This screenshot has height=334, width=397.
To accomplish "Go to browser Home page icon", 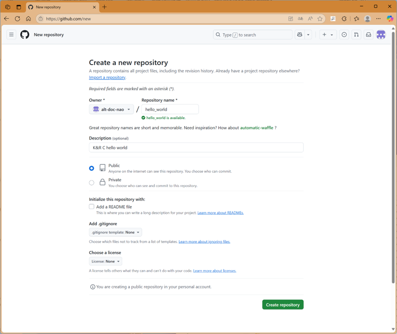I will coord(28,18).
